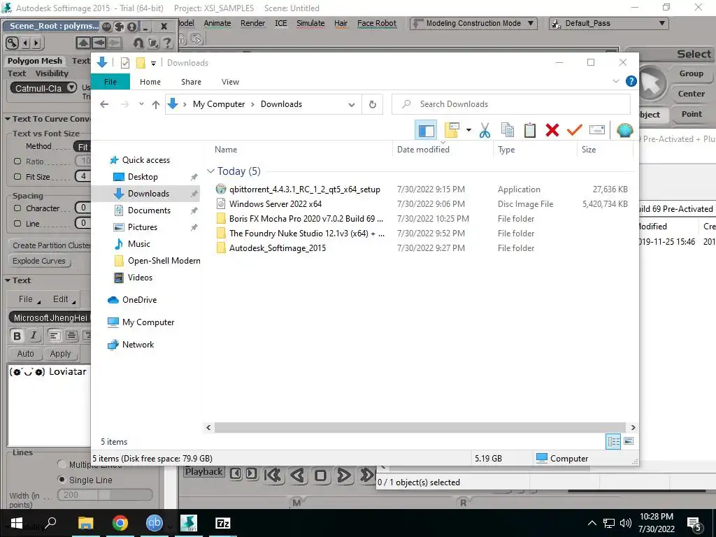716x537 pixels.
Task: Open address bar history dropdown chevron
Action: click(x=351, y=105)
